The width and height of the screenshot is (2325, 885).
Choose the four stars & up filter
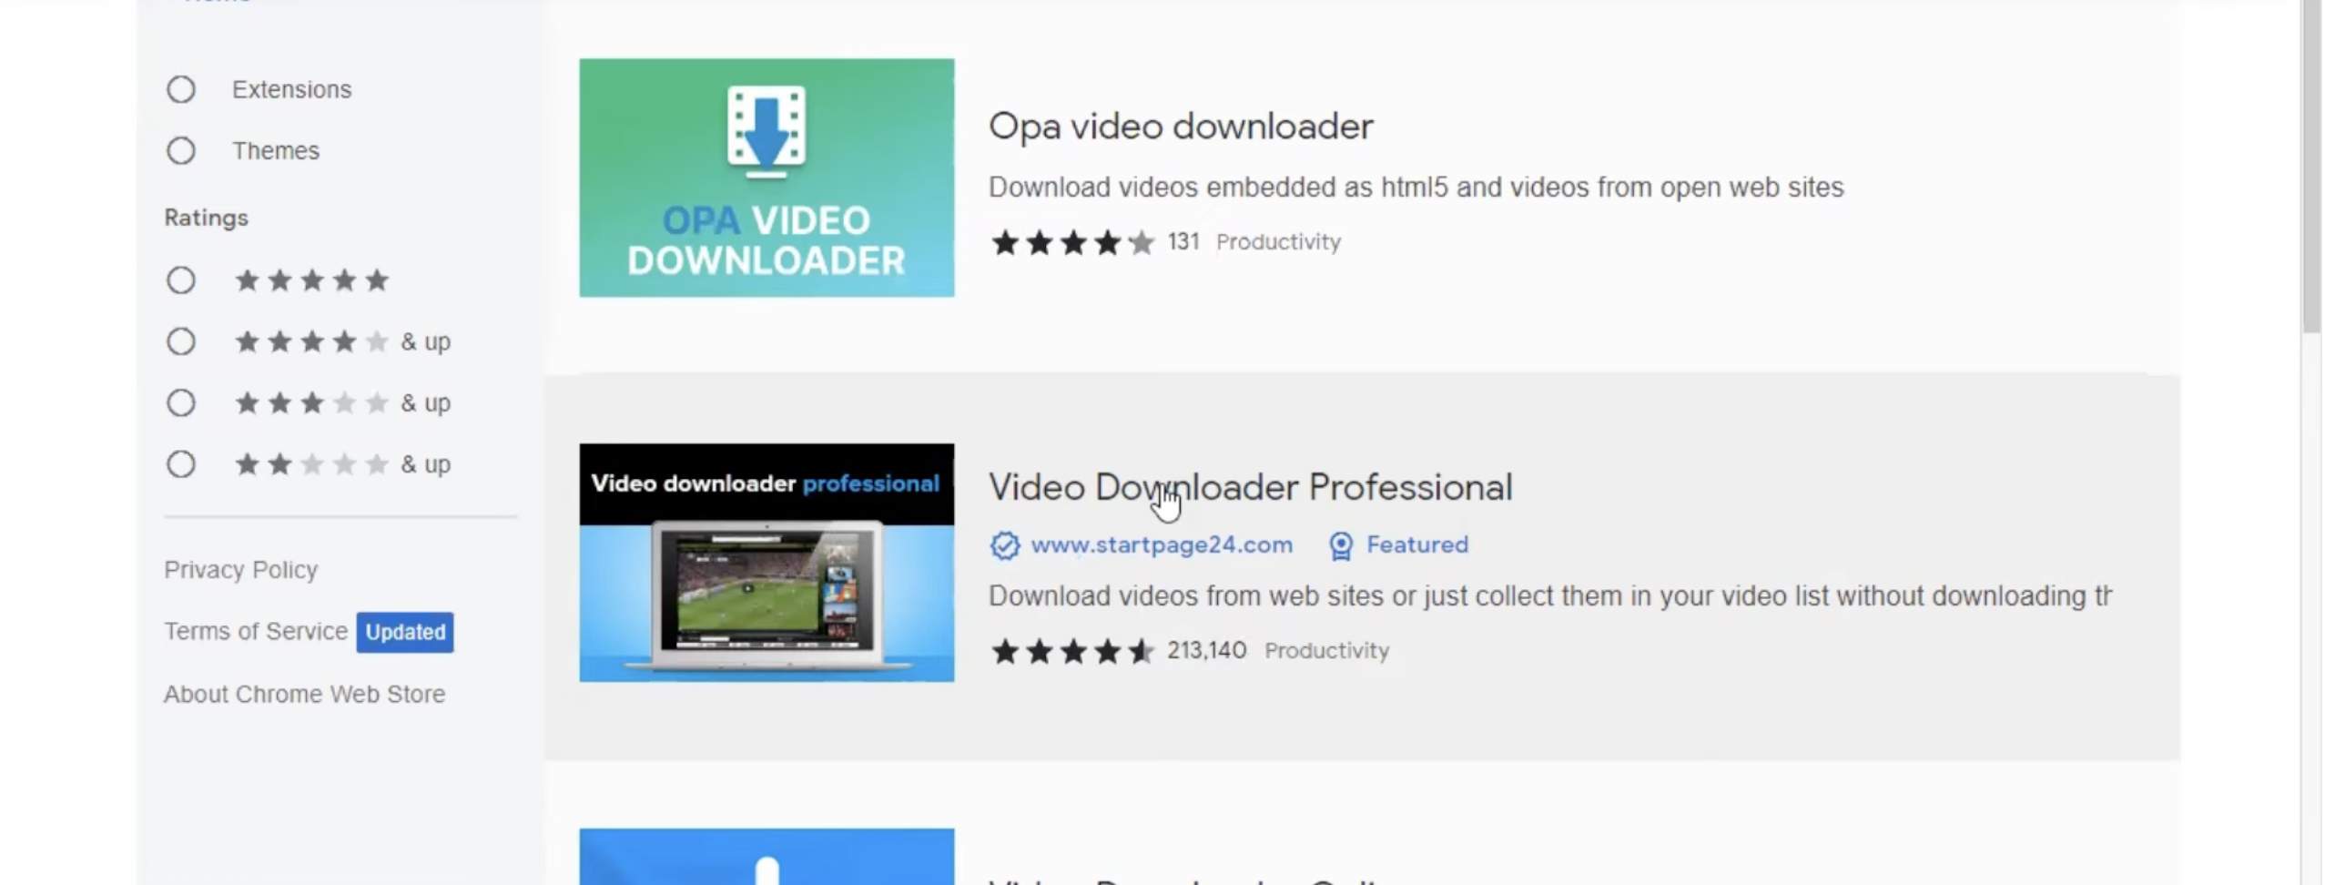[x=181, y=341]
